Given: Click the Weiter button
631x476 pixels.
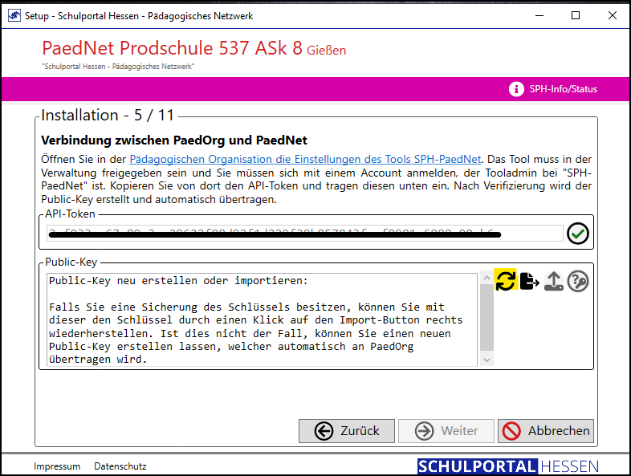Looking at the screenshot, I should [446, 431].
